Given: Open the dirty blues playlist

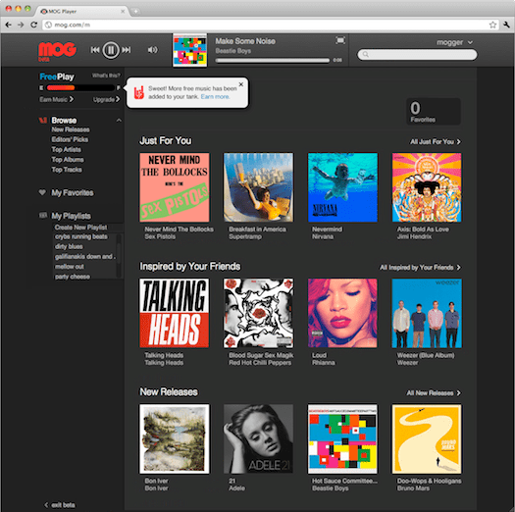Looking at the screenshot, I should pos(69,246).
